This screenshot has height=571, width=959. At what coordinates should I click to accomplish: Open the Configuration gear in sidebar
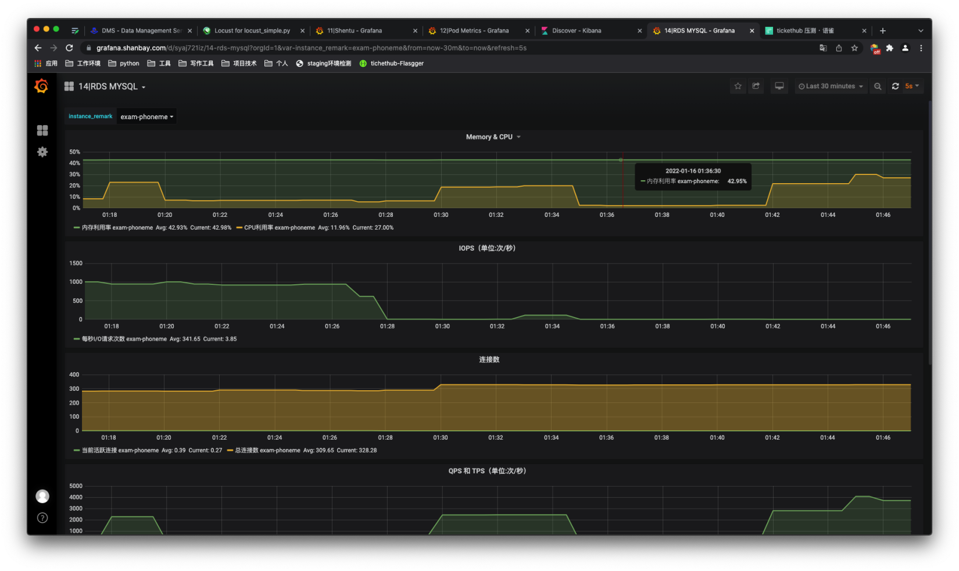[x=42, y=152]
